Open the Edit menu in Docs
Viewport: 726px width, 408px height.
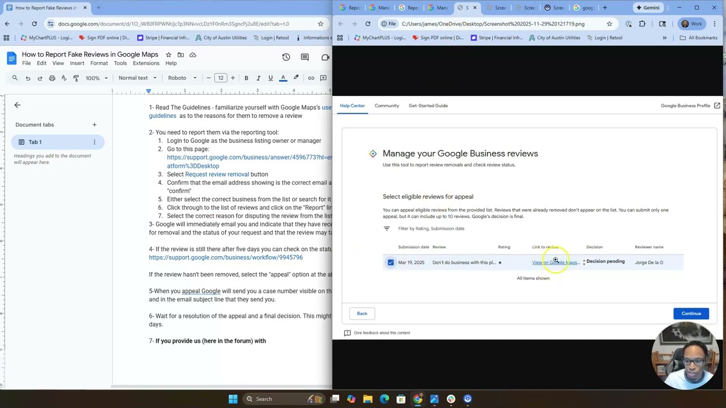41,63
